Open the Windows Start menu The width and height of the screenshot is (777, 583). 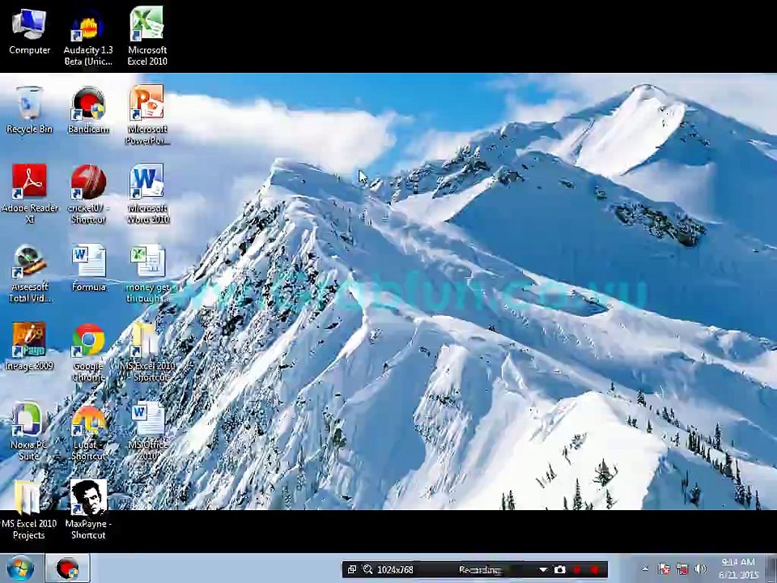[x=19, y=568]
